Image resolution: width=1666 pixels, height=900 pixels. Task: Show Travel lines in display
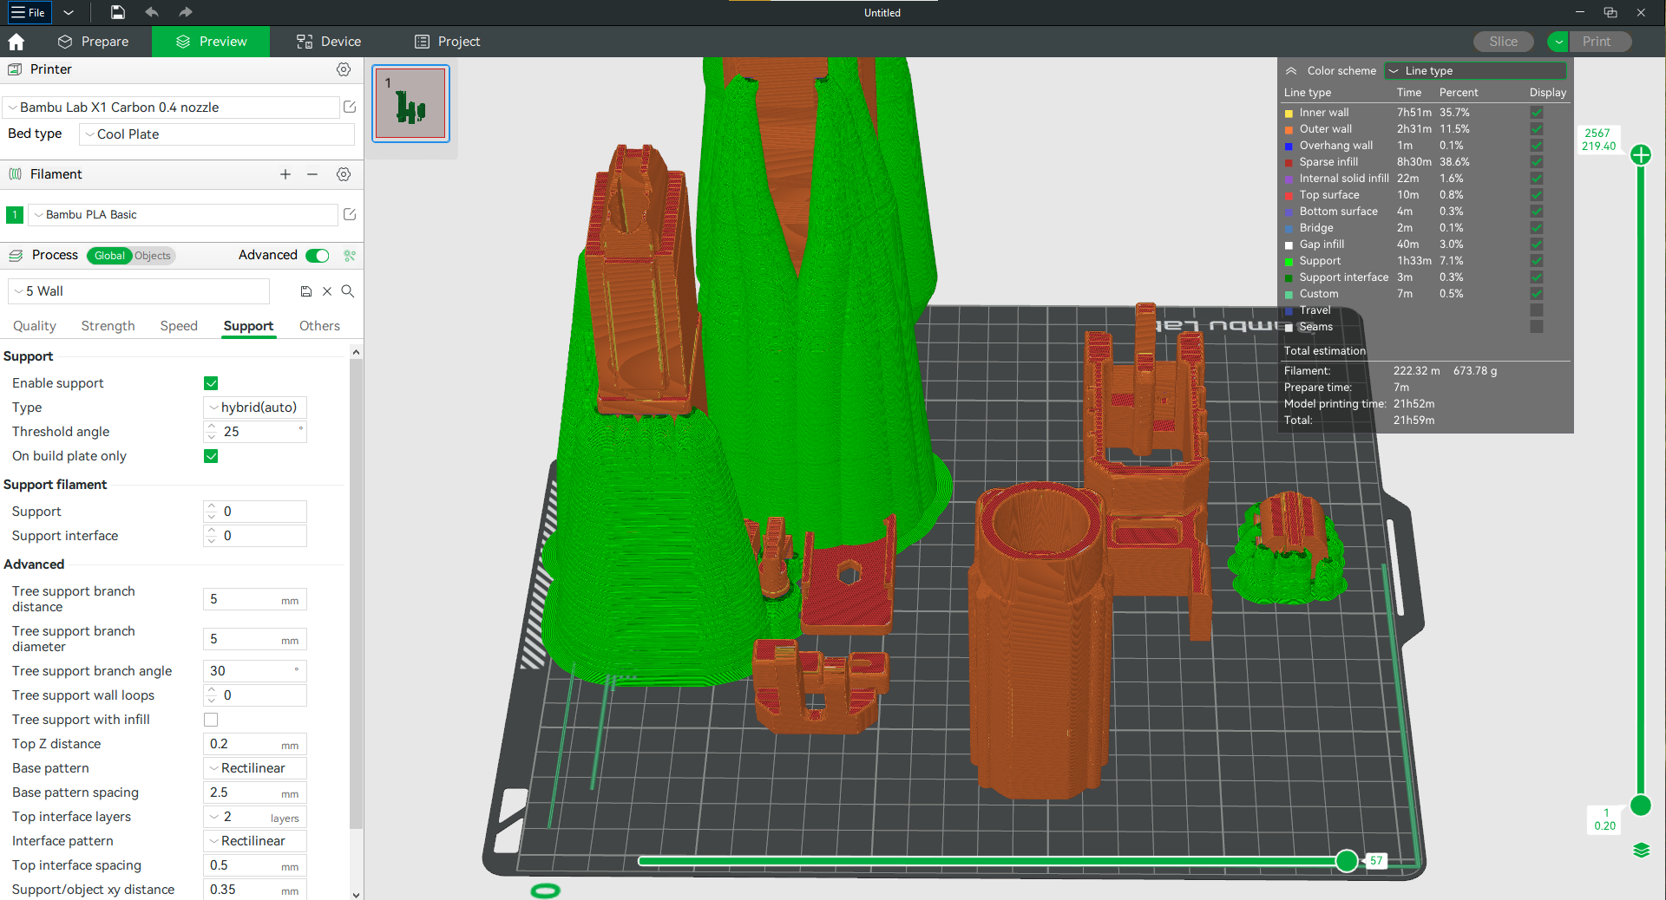pos(1537,310)
